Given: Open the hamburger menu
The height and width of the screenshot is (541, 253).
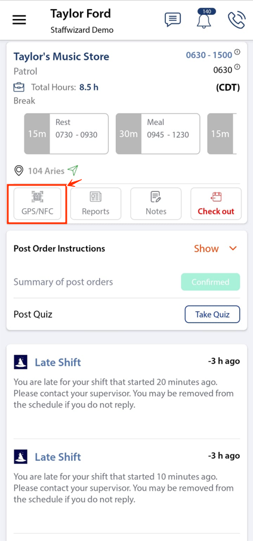Looking at the screenshot, I should 19,20.
